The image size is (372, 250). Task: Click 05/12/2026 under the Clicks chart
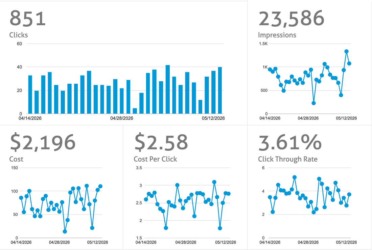pyautogui.click(x=213, y=118)
